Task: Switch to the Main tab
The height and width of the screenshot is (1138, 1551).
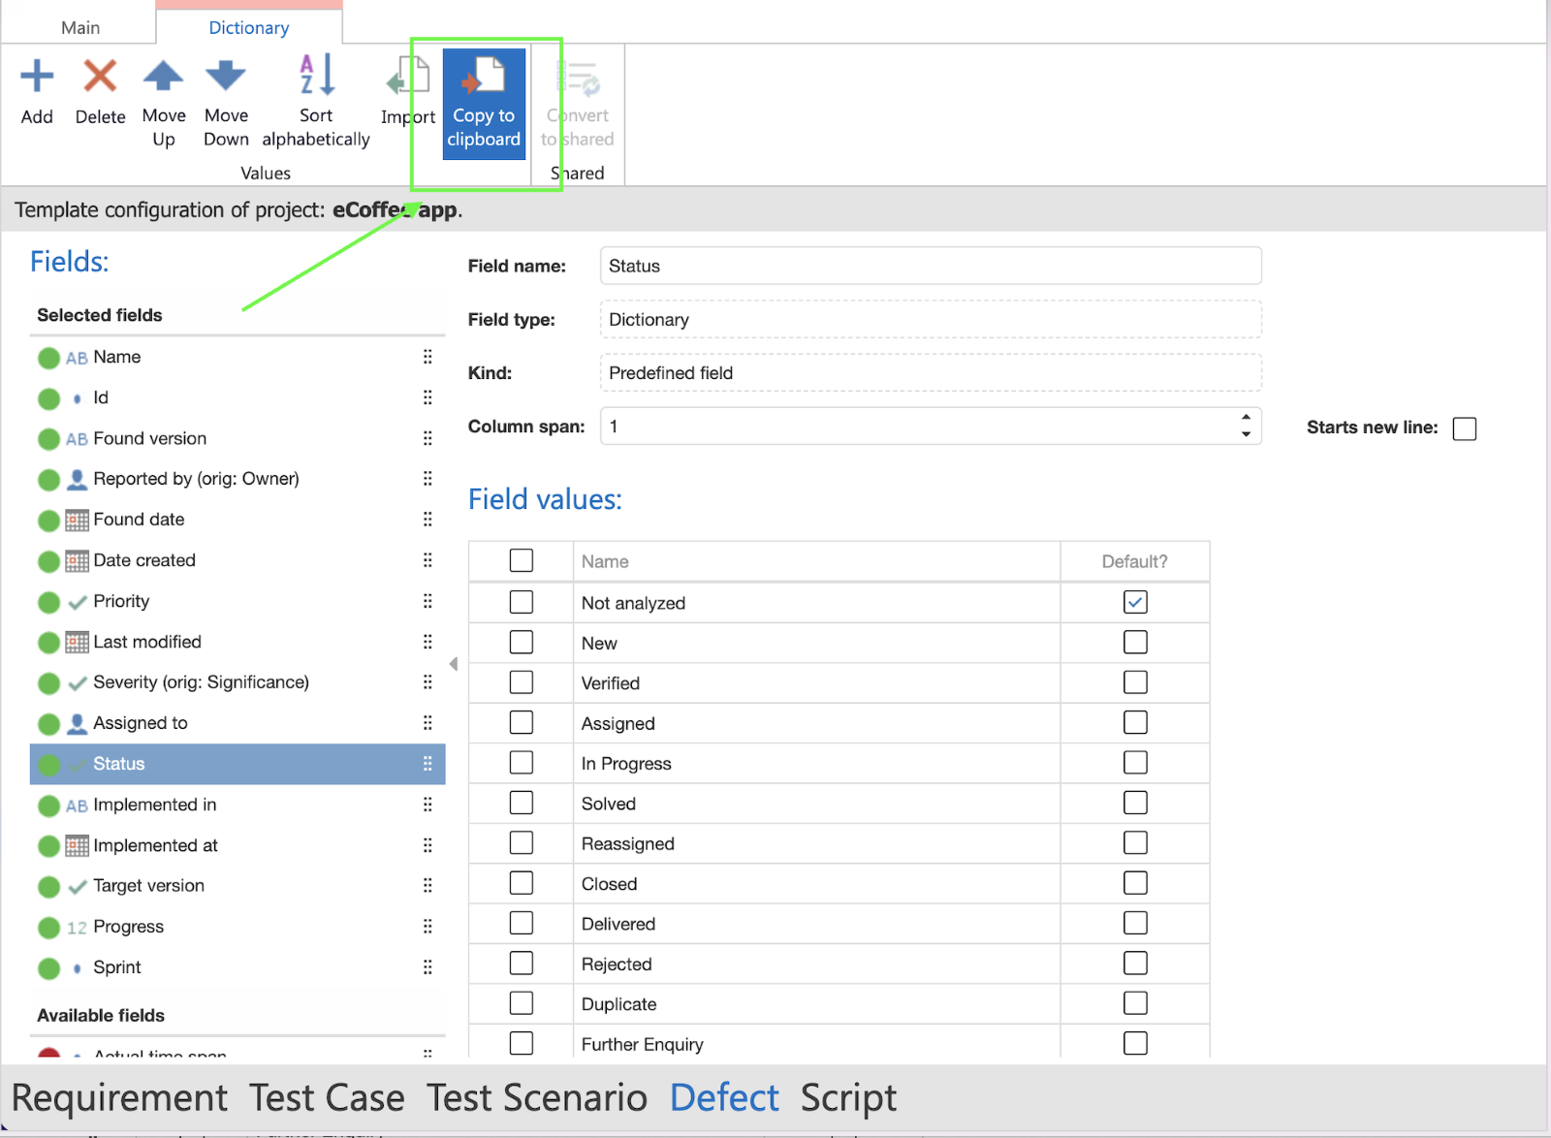Action: [x=80, y=27]
